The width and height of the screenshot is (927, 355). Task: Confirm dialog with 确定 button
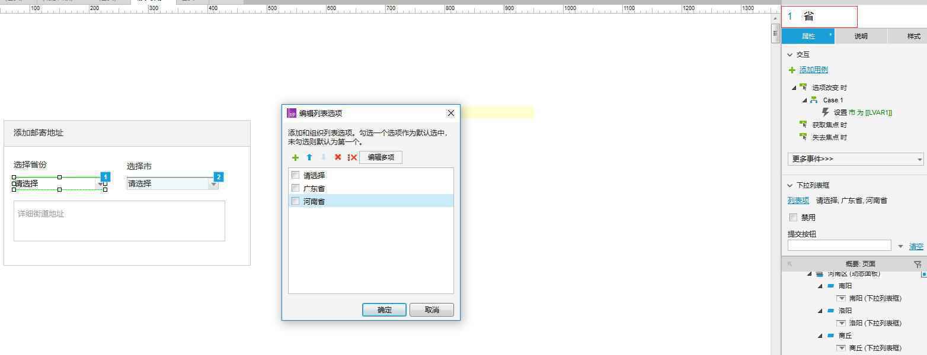click(x=384, y=309)
